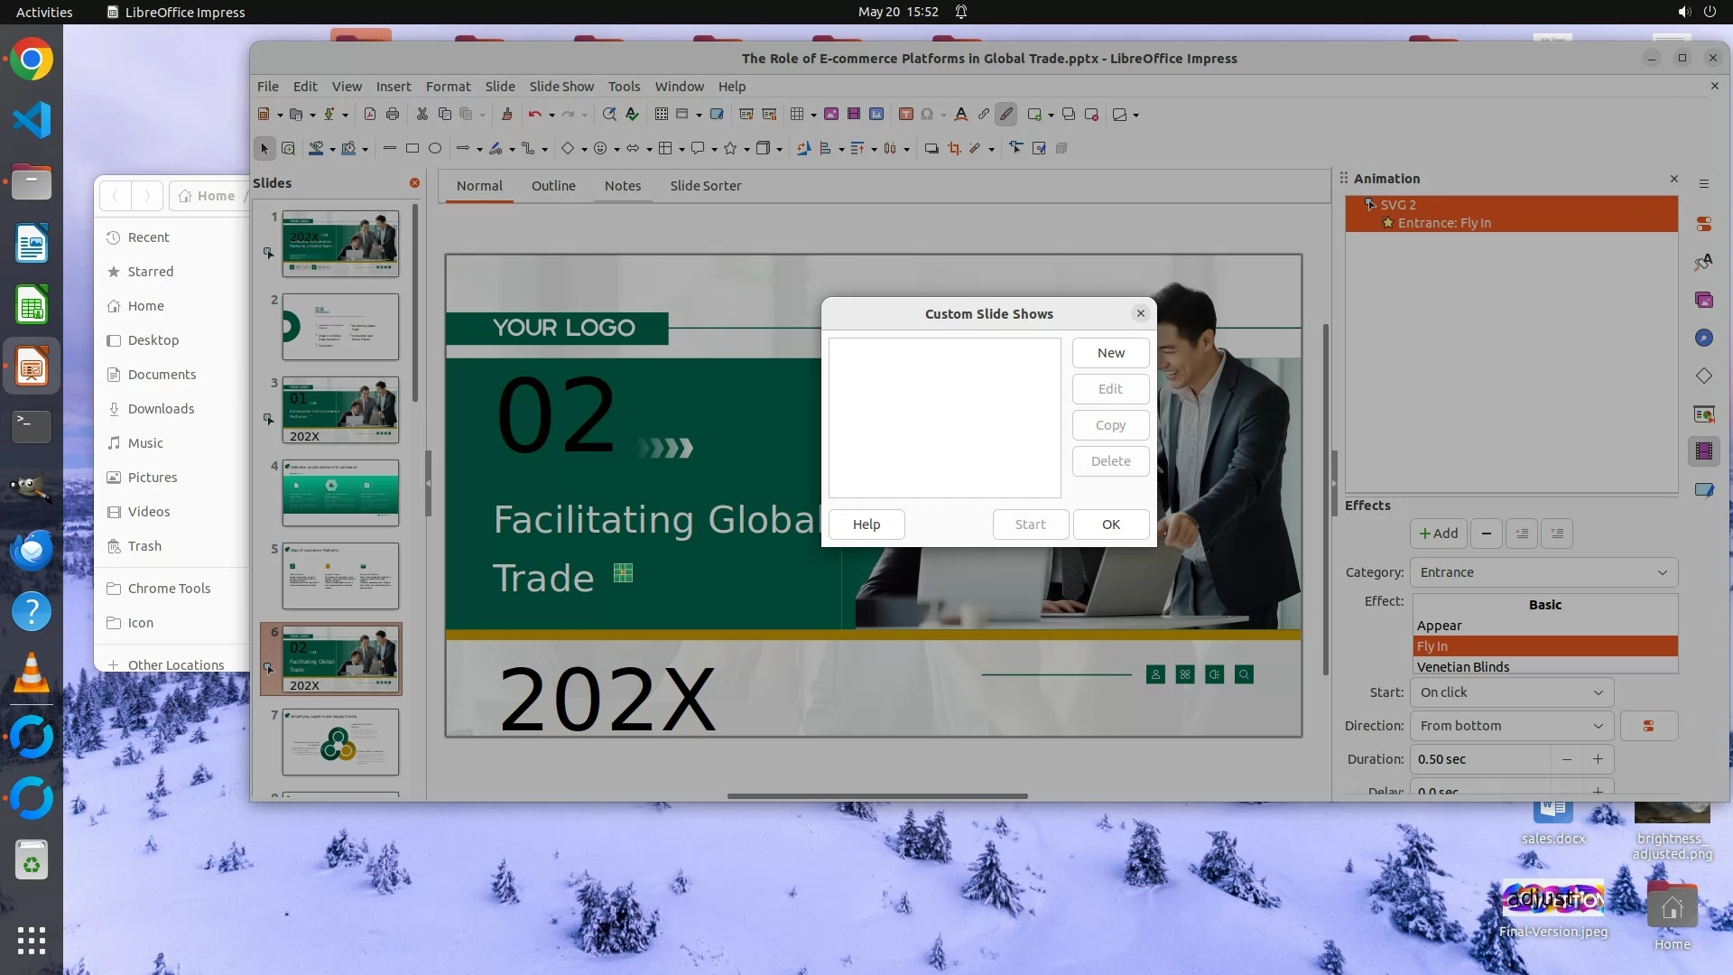Click New in Custom Slide Shows dialog
The width and height of the screenshot is (1733, 975).
[x=1110, y=353]
